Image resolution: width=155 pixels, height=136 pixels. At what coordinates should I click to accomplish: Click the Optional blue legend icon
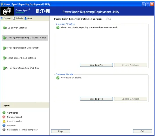coord(4,125)
